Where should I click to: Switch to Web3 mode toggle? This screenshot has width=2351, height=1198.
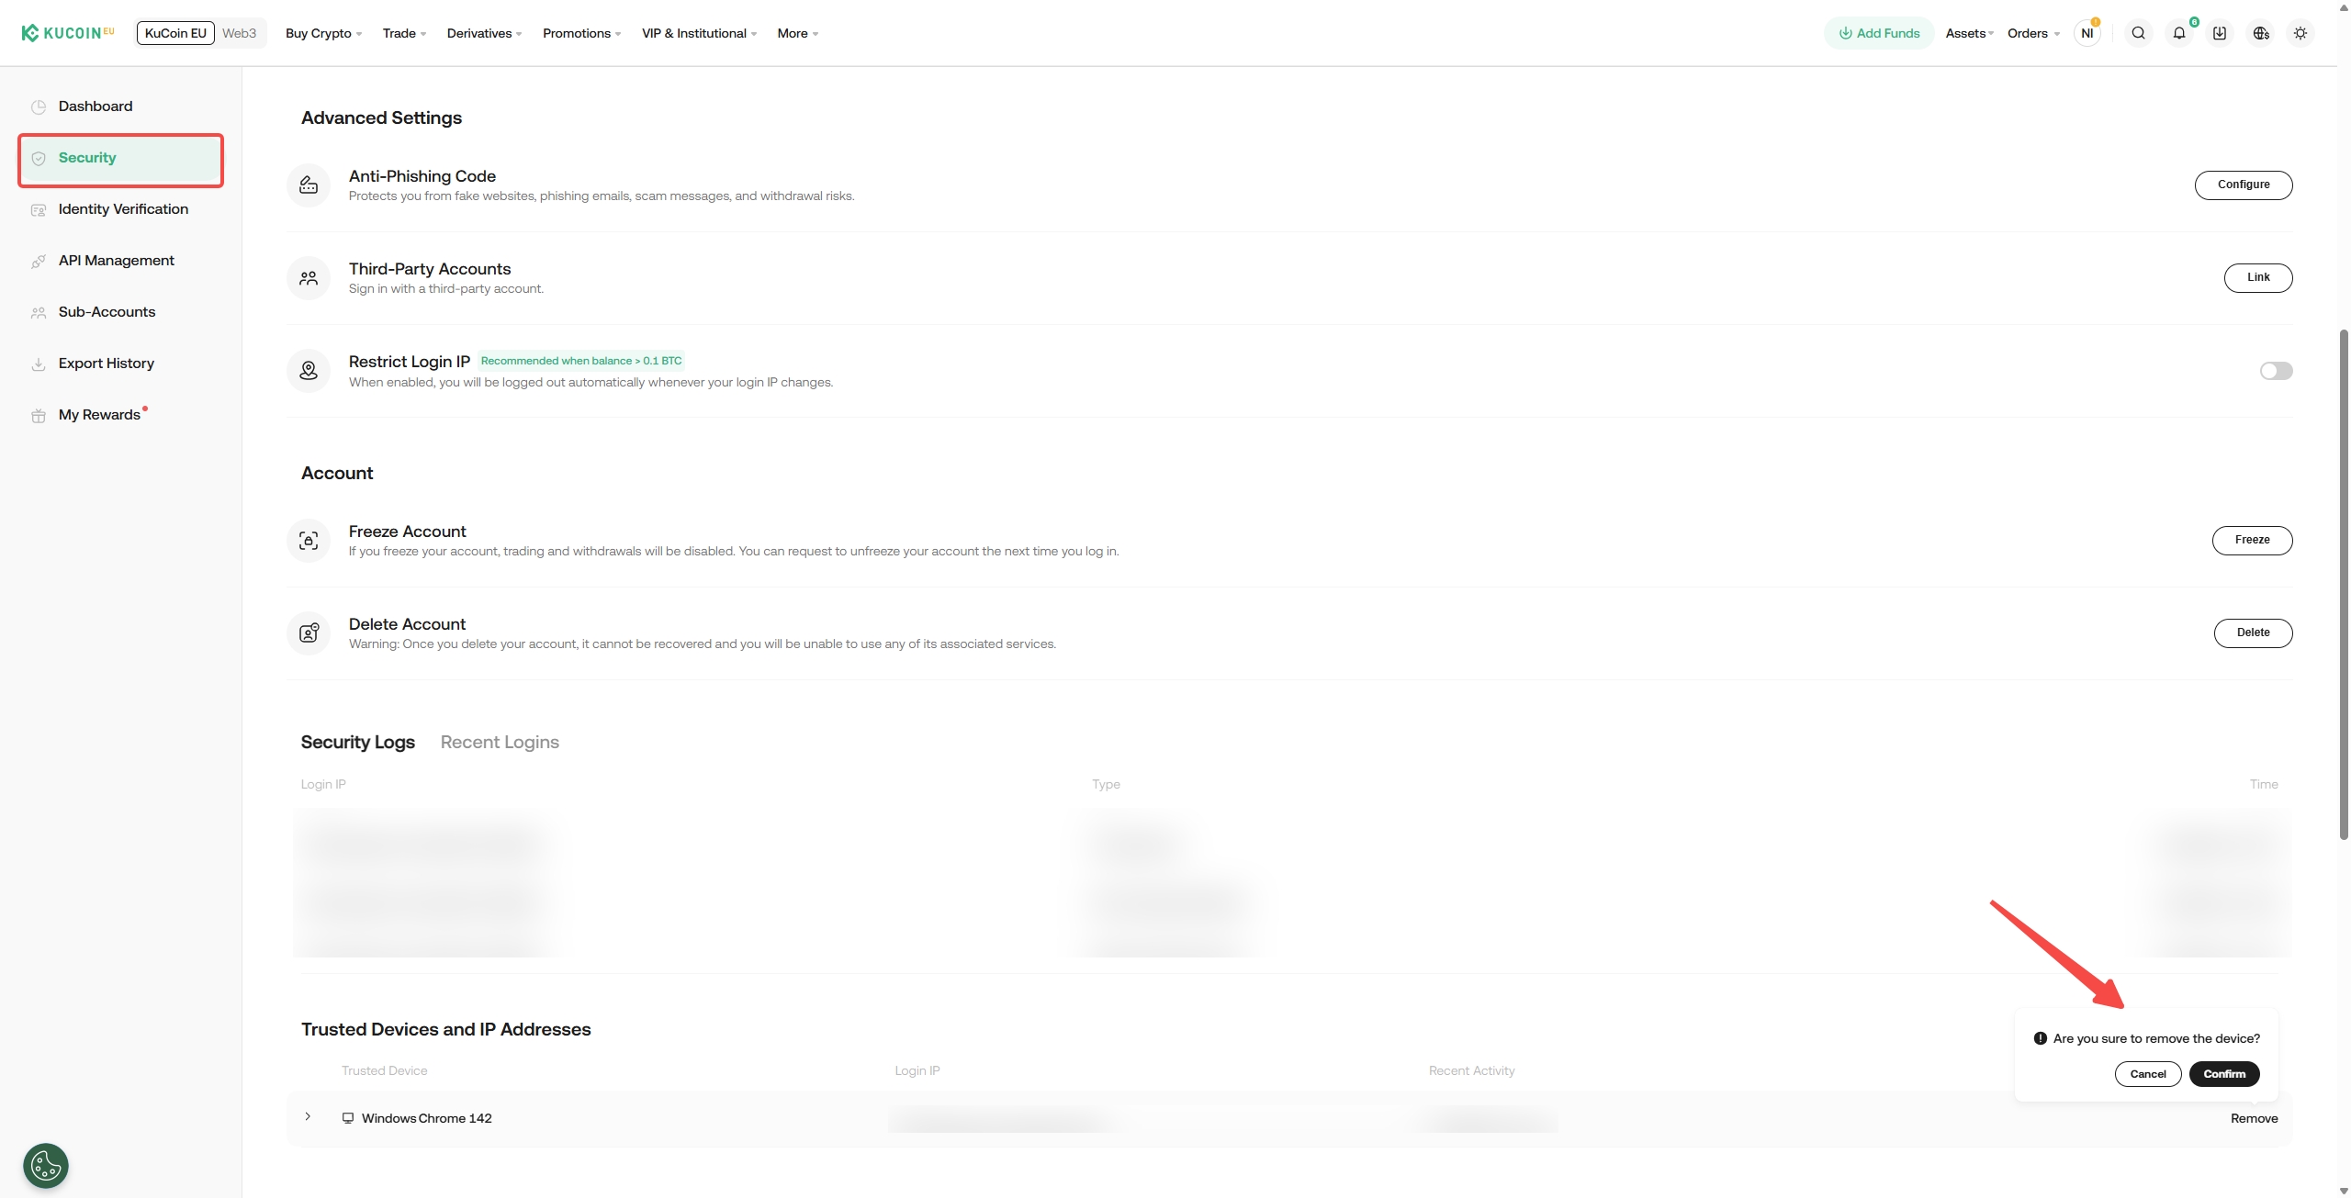click(x=239, y=33)
